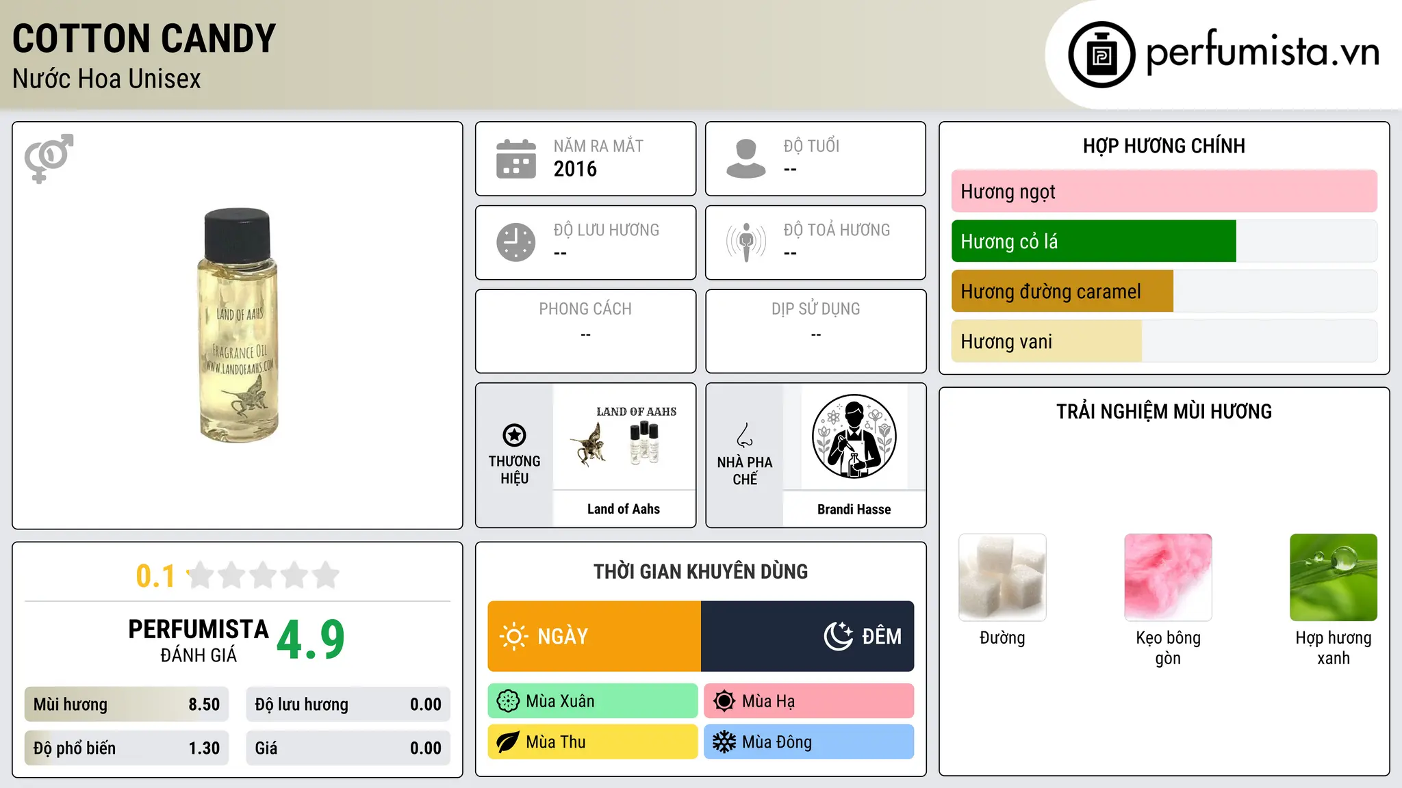The width and height of the screenshot is (1402, 788).
Task: Click the user rating value 0.1
Action: pos(155,576)
